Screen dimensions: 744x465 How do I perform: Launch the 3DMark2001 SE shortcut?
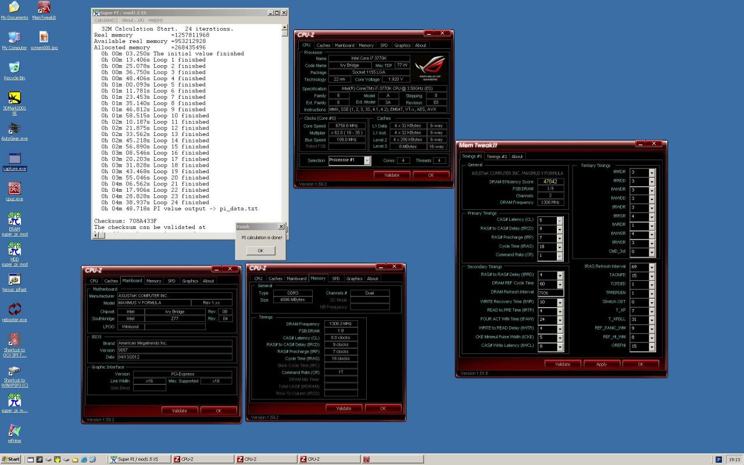pos(14,103)
